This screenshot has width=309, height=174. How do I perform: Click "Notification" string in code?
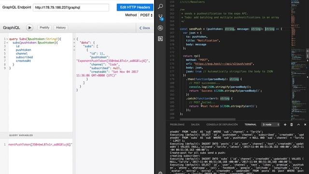pos(208,41)
